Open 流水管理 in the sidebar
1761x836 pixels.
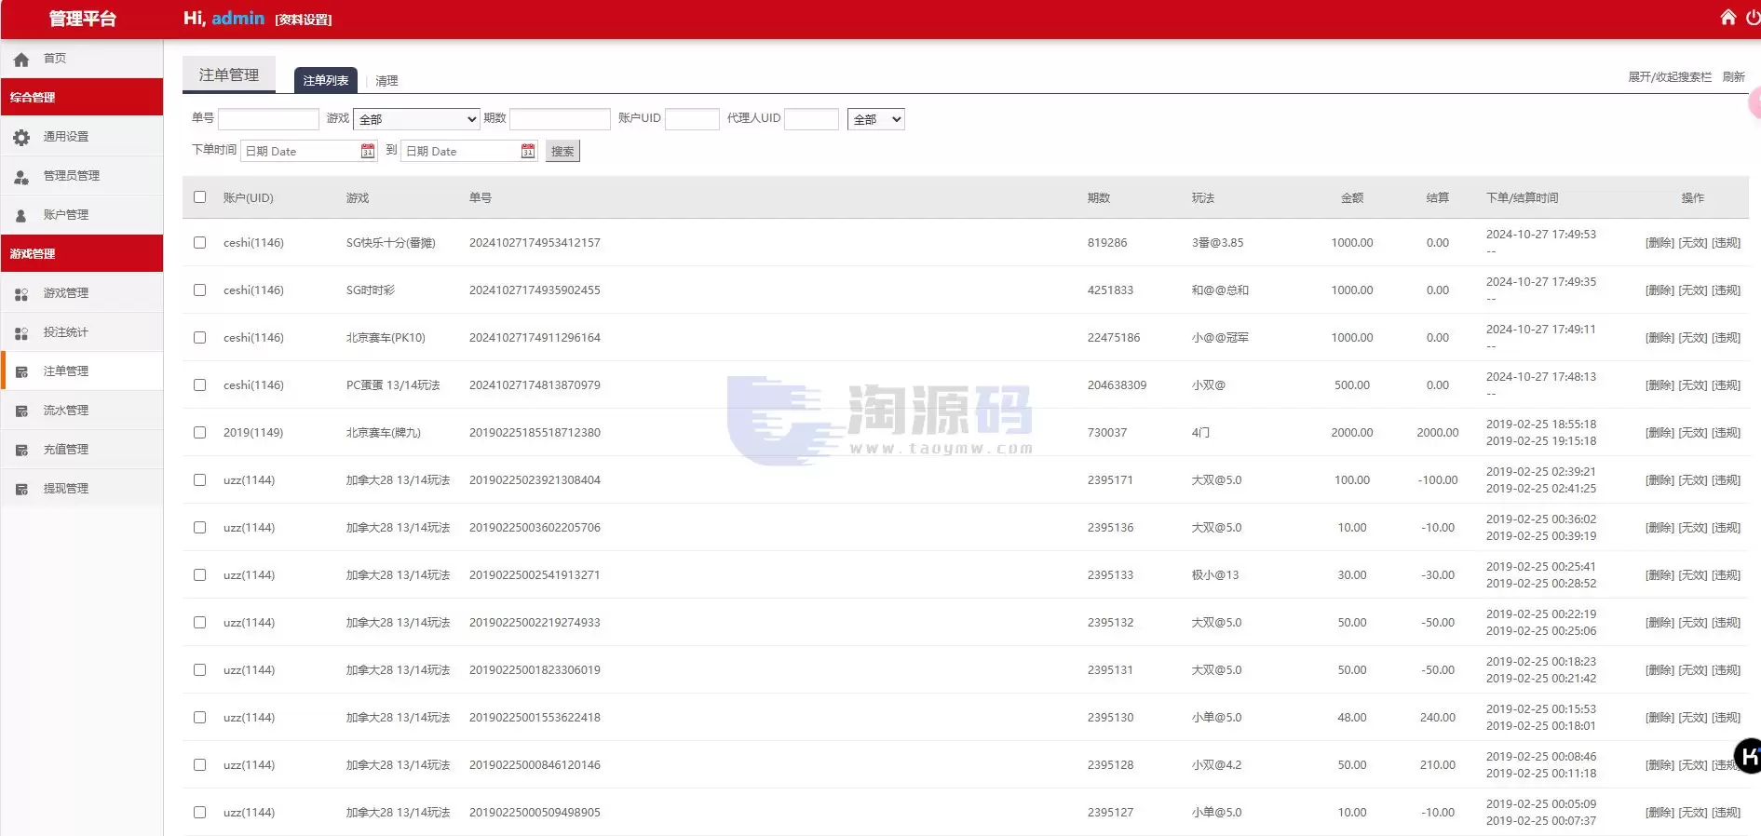coord(82,411)
